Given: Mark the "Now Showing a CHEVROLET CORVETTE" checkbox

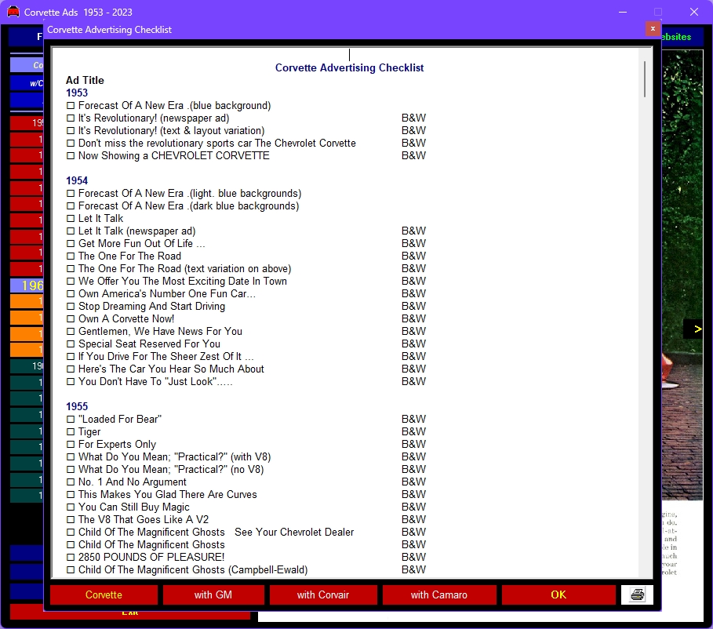Looking at the screenshot, I should [x=71, y=155].
